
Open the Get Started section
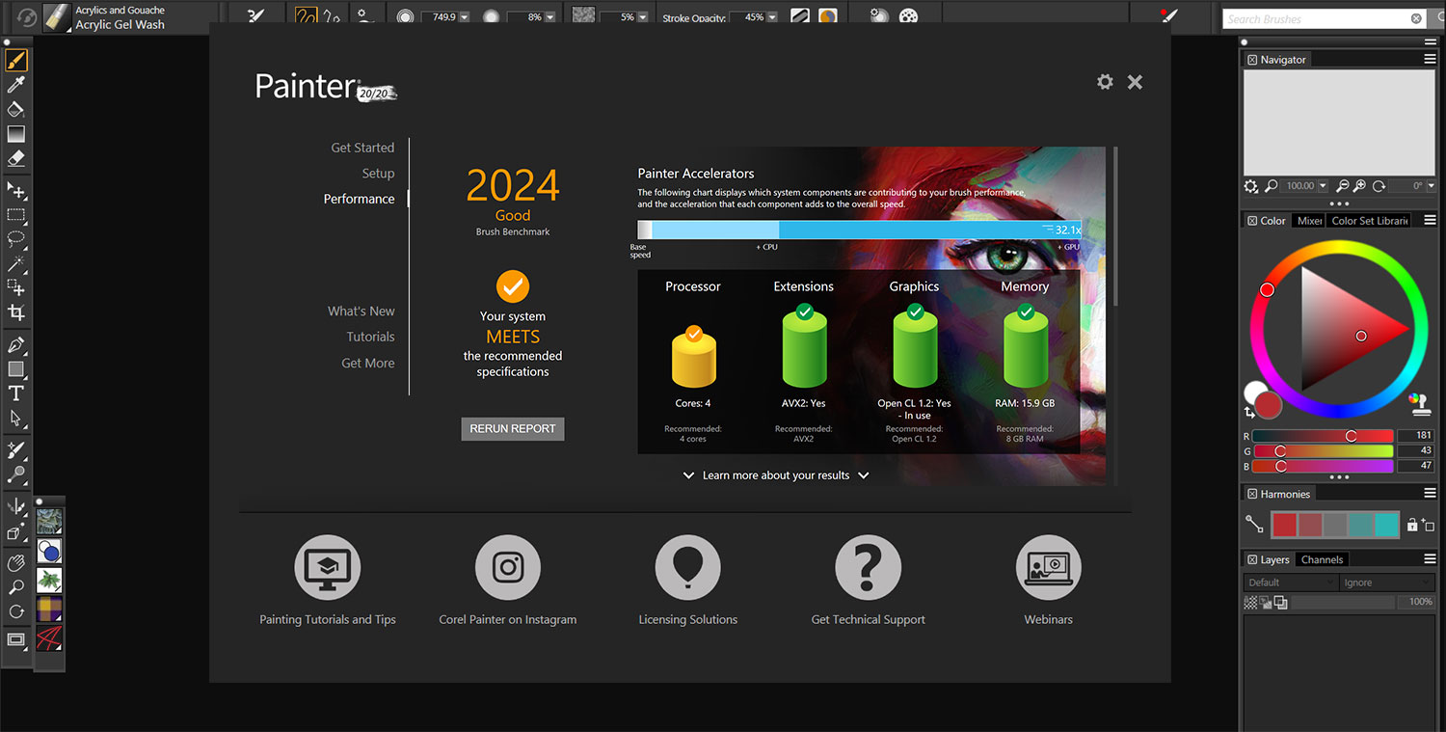coord(362,148)
